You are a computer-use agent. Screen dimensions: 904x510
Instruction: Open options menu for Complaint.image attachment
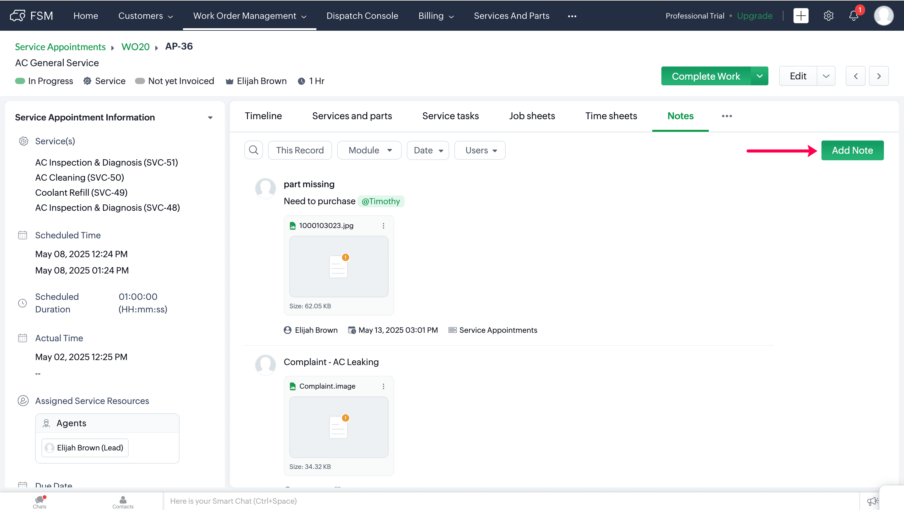point(383,386)
